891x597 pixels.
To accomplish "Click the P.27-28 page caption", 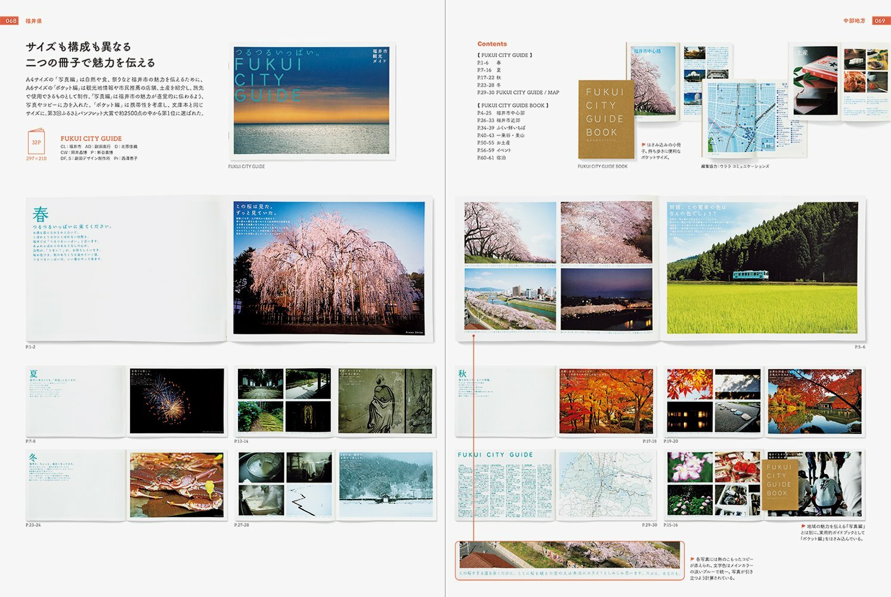I will tap(242, 525).
